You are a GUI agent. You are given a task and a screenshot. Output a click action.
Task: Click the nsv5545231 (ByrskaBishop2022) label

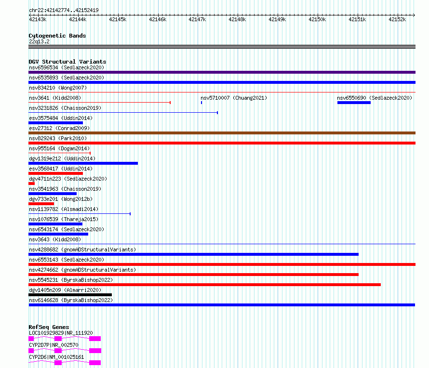pyautogui.click(x=71, y=280)
